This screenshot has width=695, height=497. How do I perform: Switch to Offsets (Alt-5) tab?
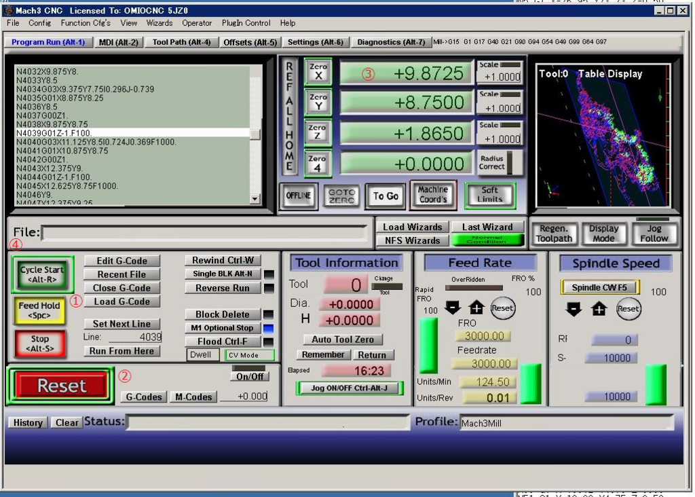pos(250,42)
